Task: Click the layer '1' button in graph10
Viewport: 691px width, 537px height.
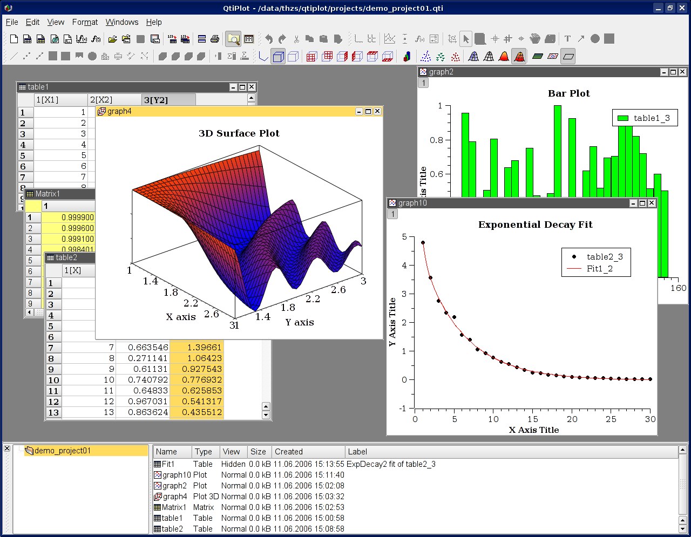Action: click(x=392, y=214)
